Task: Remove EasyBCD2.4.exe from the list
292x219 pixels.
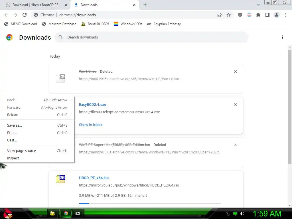Action: tap(236, 105)
